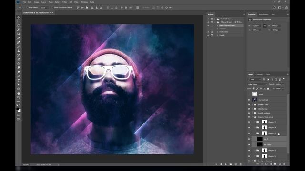Select the Brush tool
305x171 pixels.
point(19,47)
